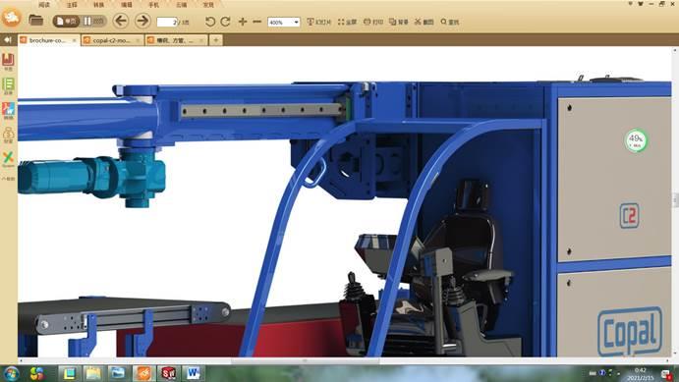The image size is (679, 382).
Task: Open a file using the folder icon
Action: point(36,20)
